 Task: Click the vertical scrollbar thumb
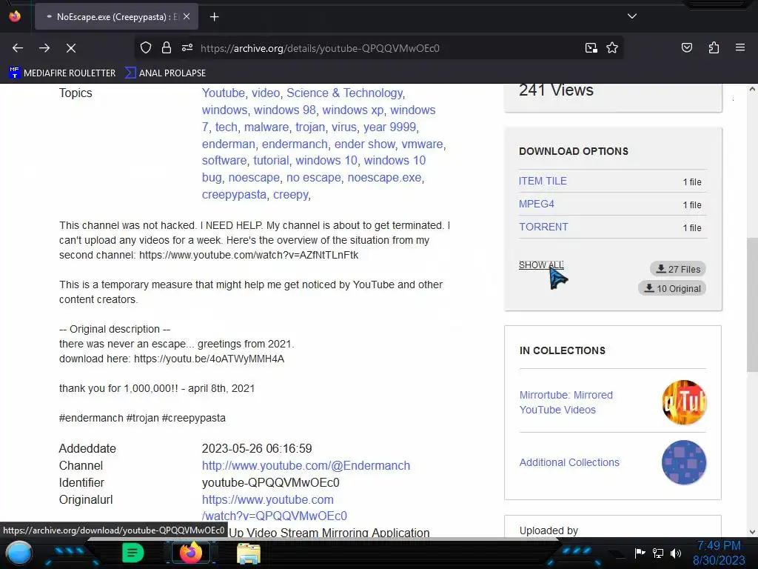pyautogui.click(x=752, y=305)
